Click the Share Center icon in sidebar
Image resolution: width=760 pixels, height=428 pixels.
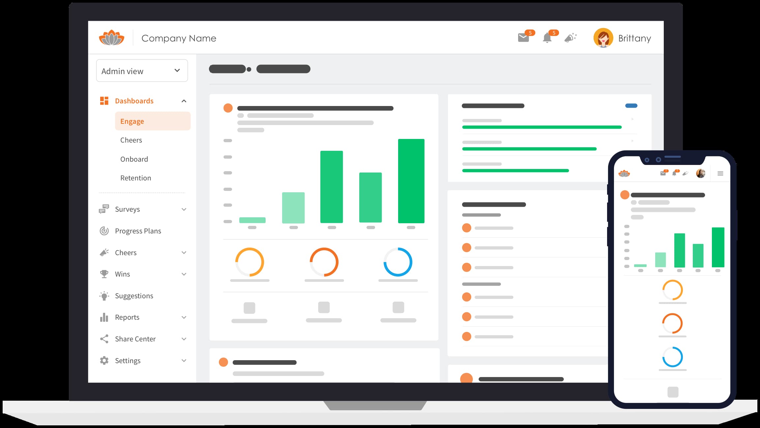(103, 339)
